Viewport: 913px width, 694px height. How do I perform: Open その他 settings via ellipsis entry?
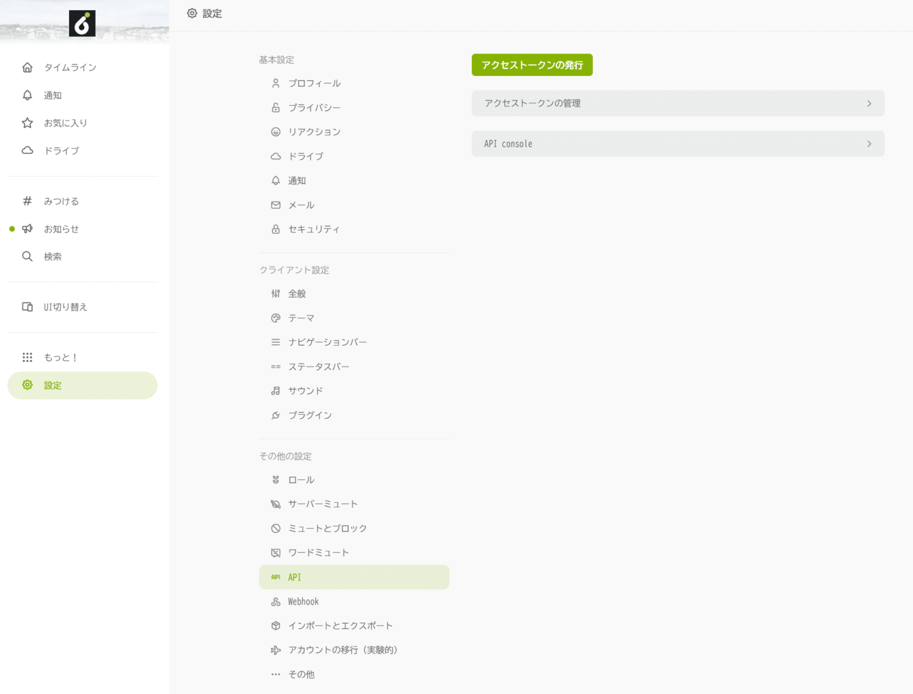(301, 674)
